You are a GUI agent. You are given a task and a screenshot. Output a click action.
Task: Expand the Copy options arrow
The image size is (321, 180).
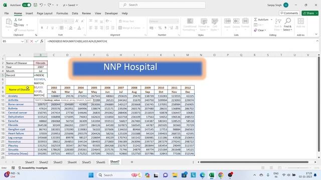click(x=27, y=25)
